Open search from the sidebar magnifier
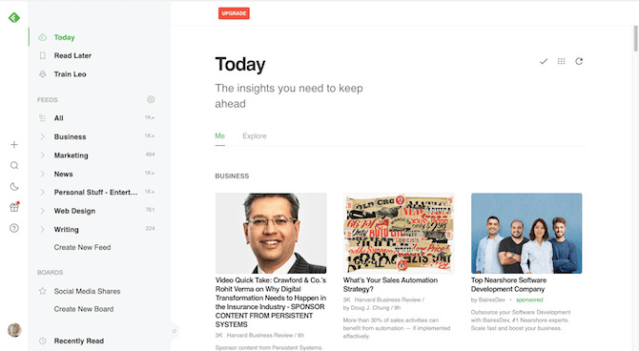The height and width of the screenshot is (351, 639). tap(14, 166)
